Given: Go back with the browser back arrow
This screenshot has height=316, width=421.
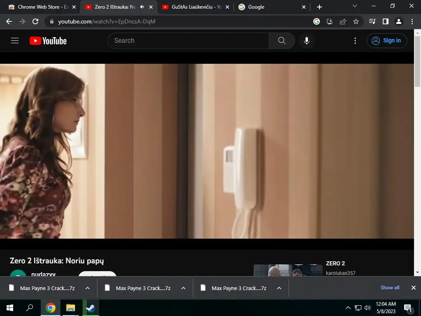Looking at the screenshot, I should pos(9,21).
